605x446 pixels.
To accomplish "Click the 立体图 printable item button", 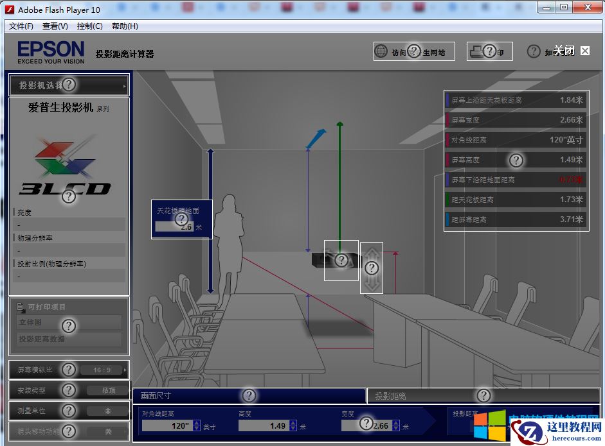I will pos(70,323).
